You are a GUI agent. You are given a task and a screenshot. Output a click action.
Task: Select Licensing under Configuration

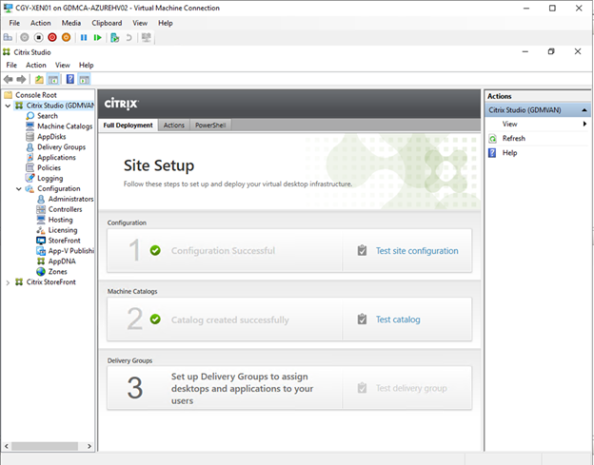coord(63,230)
